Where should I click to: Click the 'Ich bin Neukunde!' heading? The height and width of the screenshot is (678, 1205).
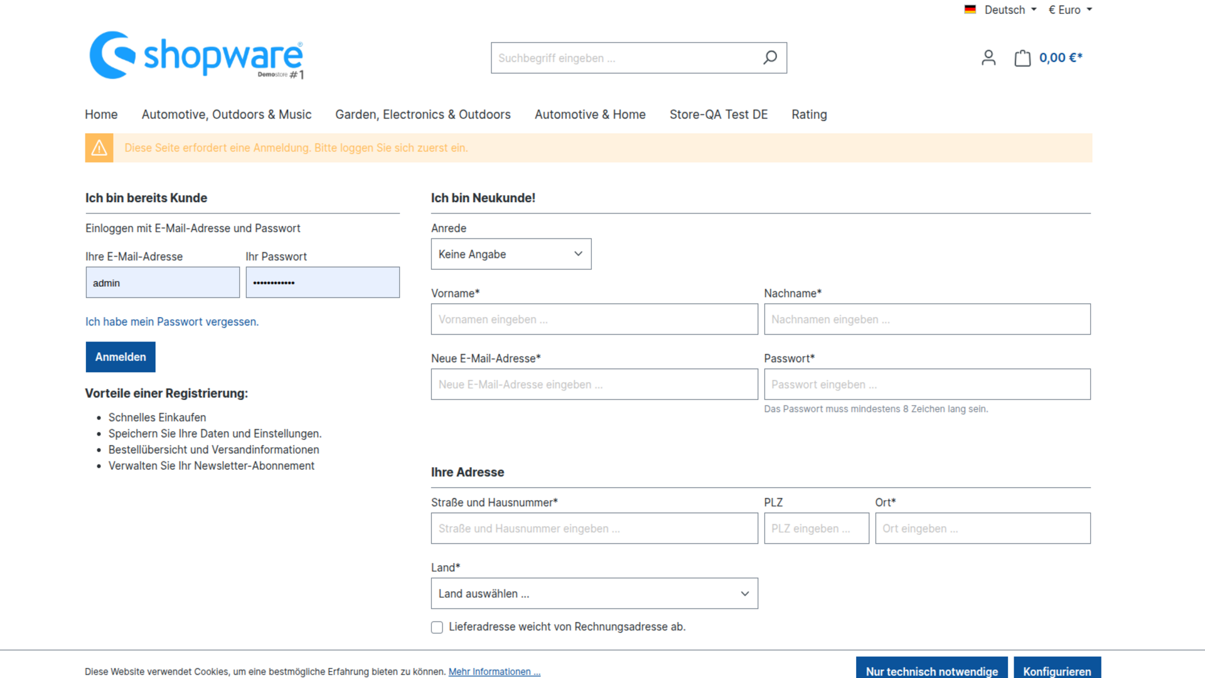[x=483, y=198]
